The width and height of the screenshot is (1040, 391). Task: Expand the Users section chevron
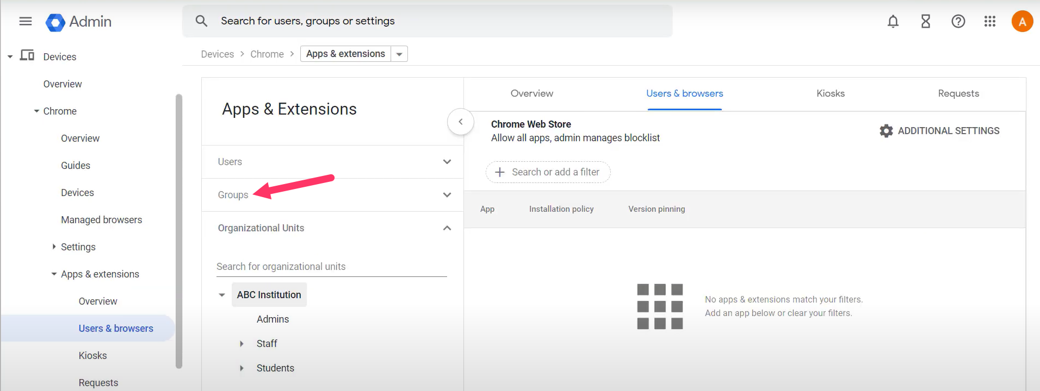pyautogui.click(x=447, y=162)
